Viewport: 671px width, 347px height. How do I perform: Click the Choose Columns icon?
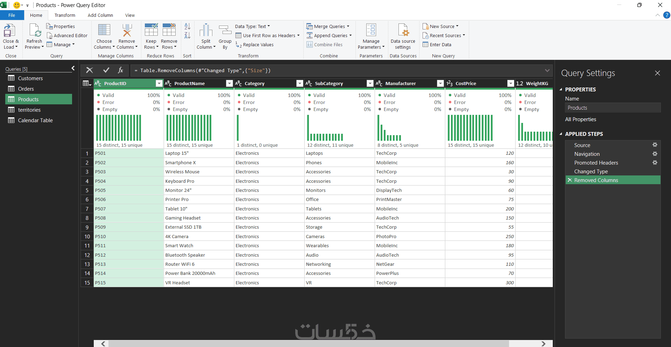[x=104, y=30]
